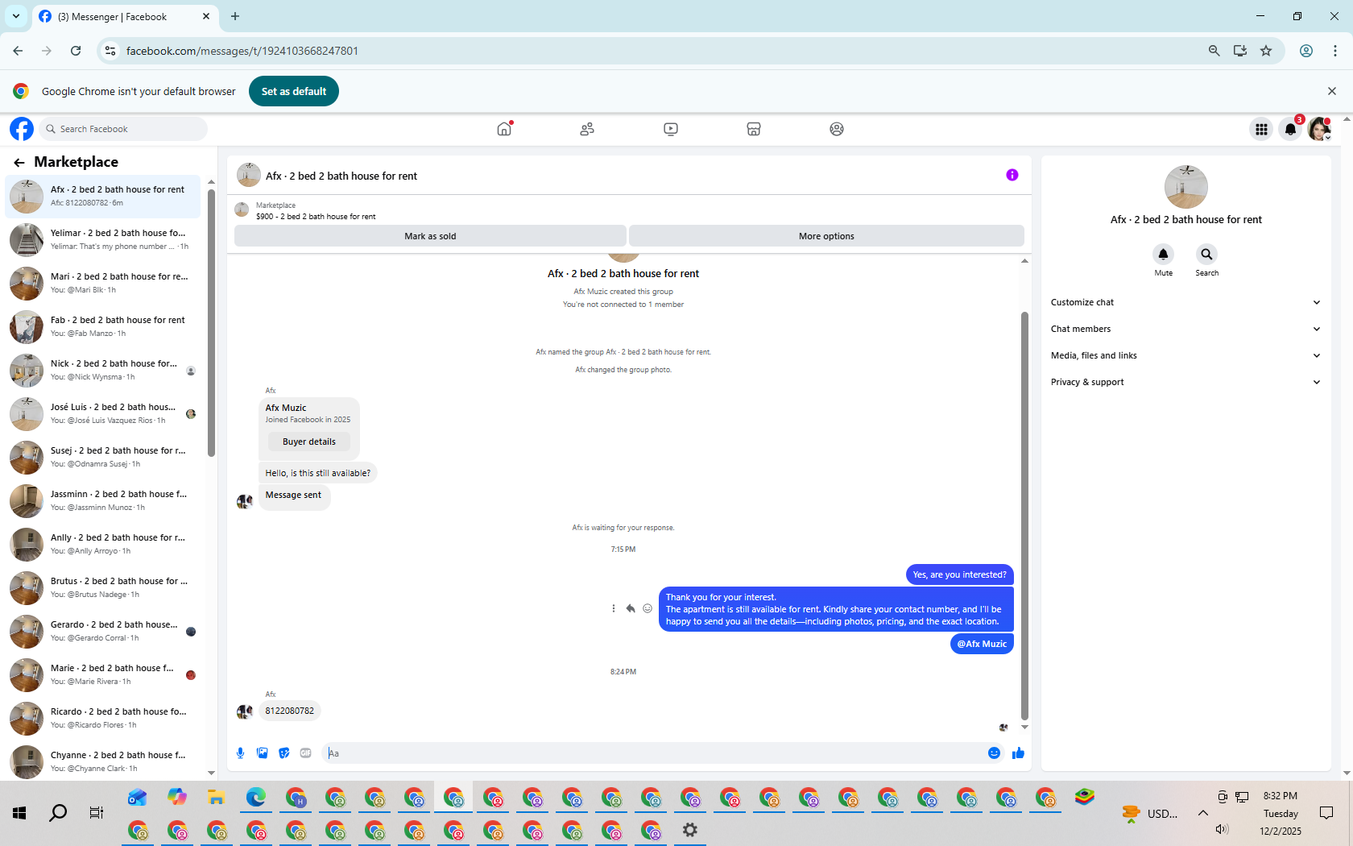This screenshot has height=846, width=1353.
Task: Open Yelimar conversation
Action: coord(103,239)
